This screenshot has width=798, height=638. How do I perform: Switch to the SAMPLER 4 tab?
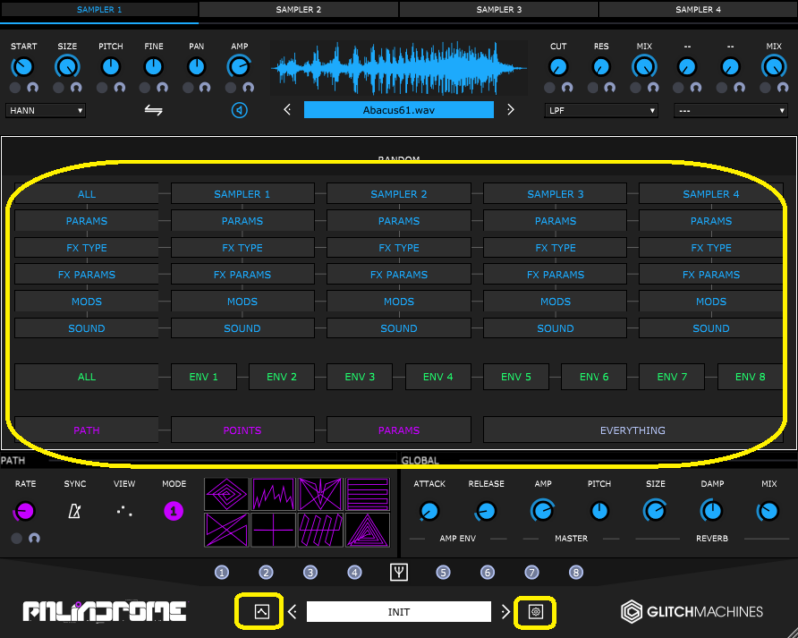click(697, 9)
